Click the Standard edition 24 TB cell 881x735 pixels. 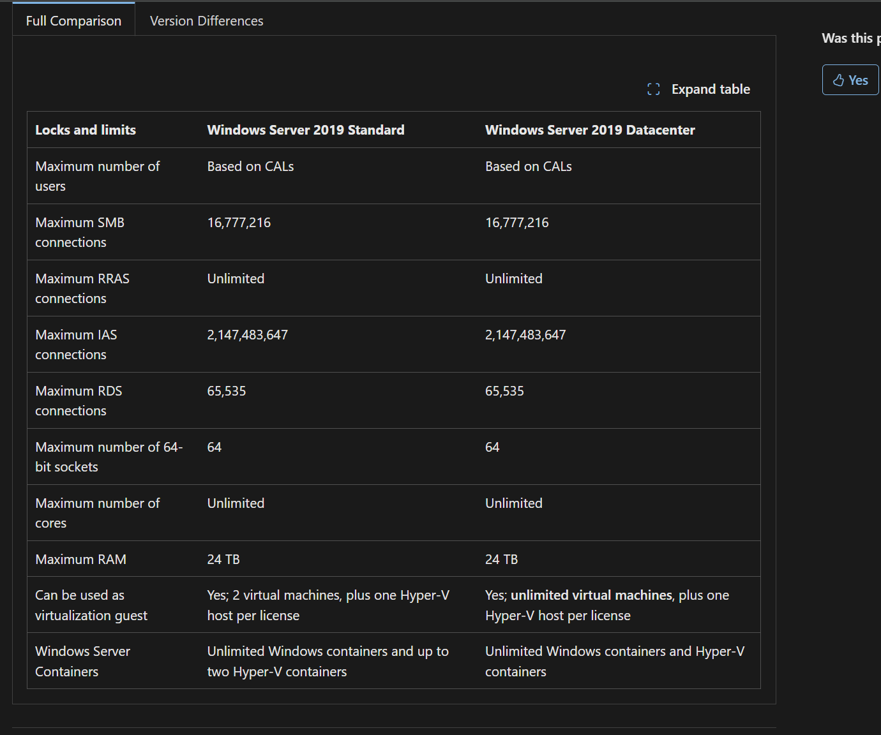pos(223,560)
